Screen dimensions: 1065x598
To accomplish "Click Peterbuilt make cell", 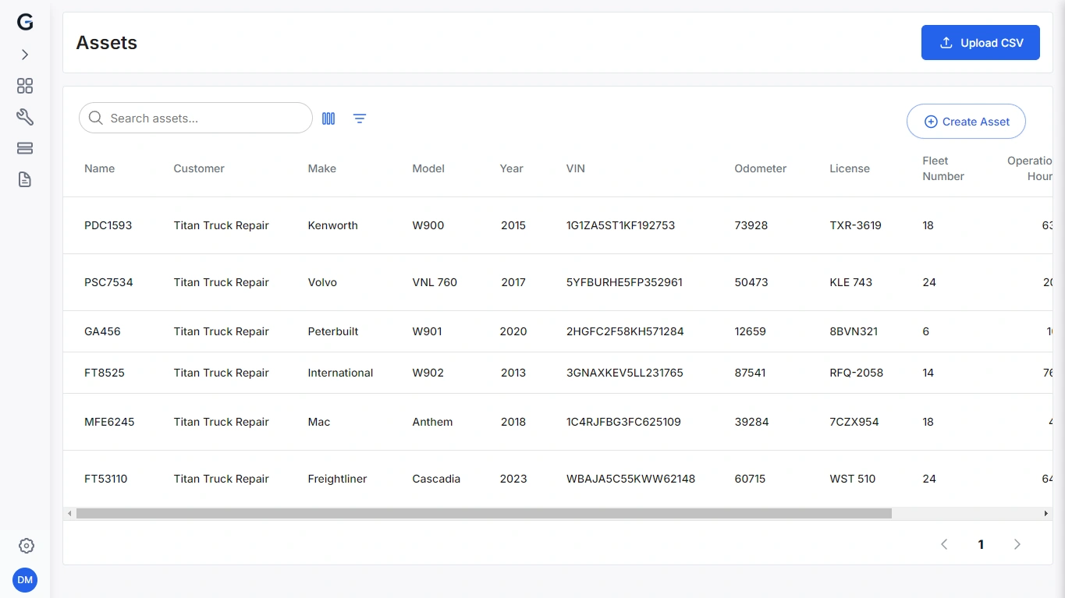I will [333, 331].
